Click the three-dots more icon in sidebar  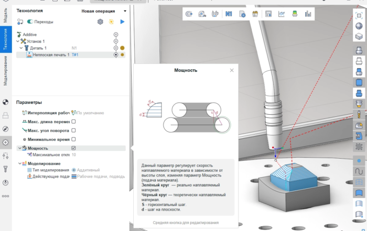tap(6, 195)
